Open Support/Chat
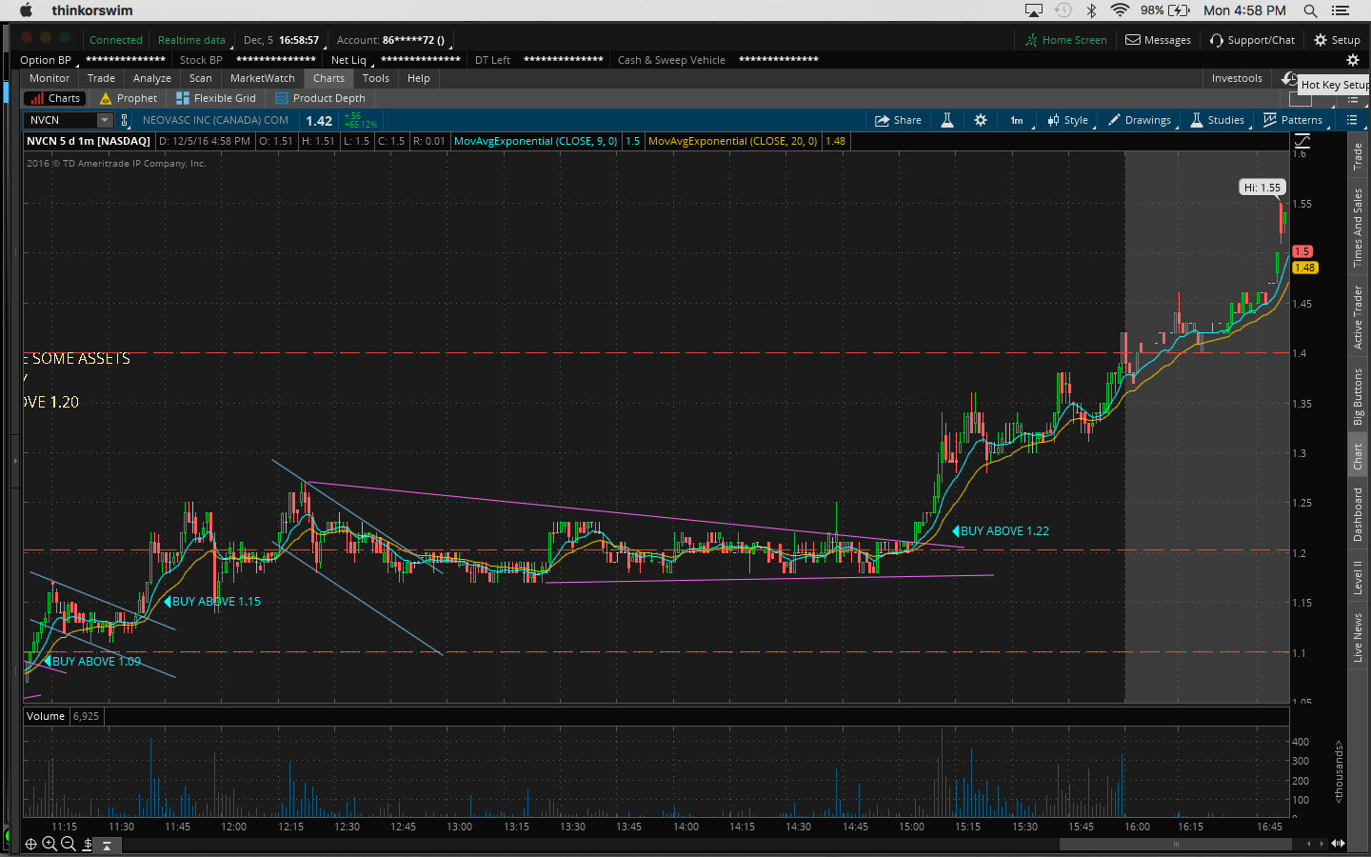Image resolution: width=1371 pixels, height=857 pixels. (x=1252, y=40)
